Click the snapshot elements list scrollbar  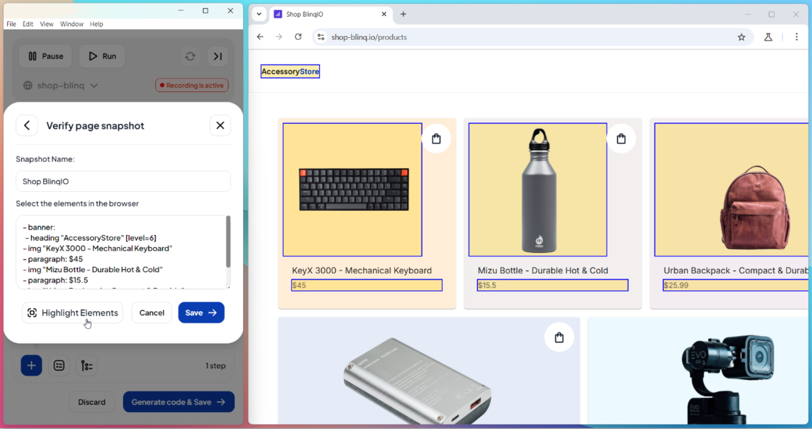coord(228,242)
